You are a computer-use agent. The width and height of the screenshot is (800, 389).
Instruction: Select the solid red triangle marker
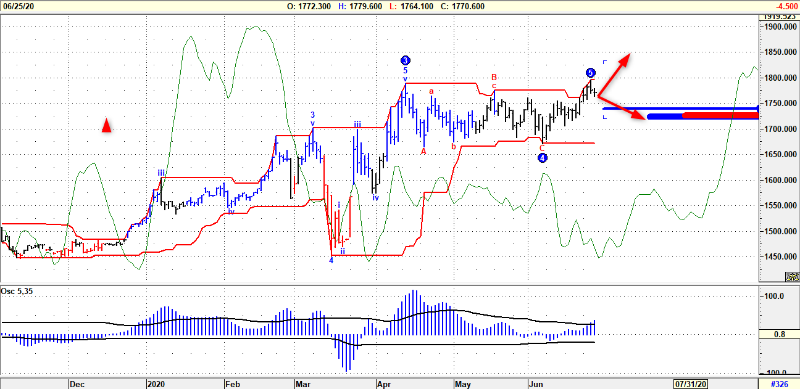(106, 126)
